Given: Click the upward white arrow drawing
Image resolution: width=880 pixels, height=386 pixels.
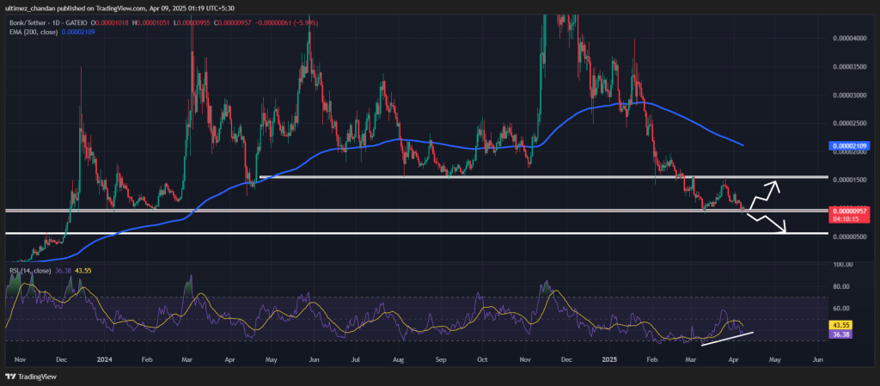Looking at the screenshot, I should point(763,194).
